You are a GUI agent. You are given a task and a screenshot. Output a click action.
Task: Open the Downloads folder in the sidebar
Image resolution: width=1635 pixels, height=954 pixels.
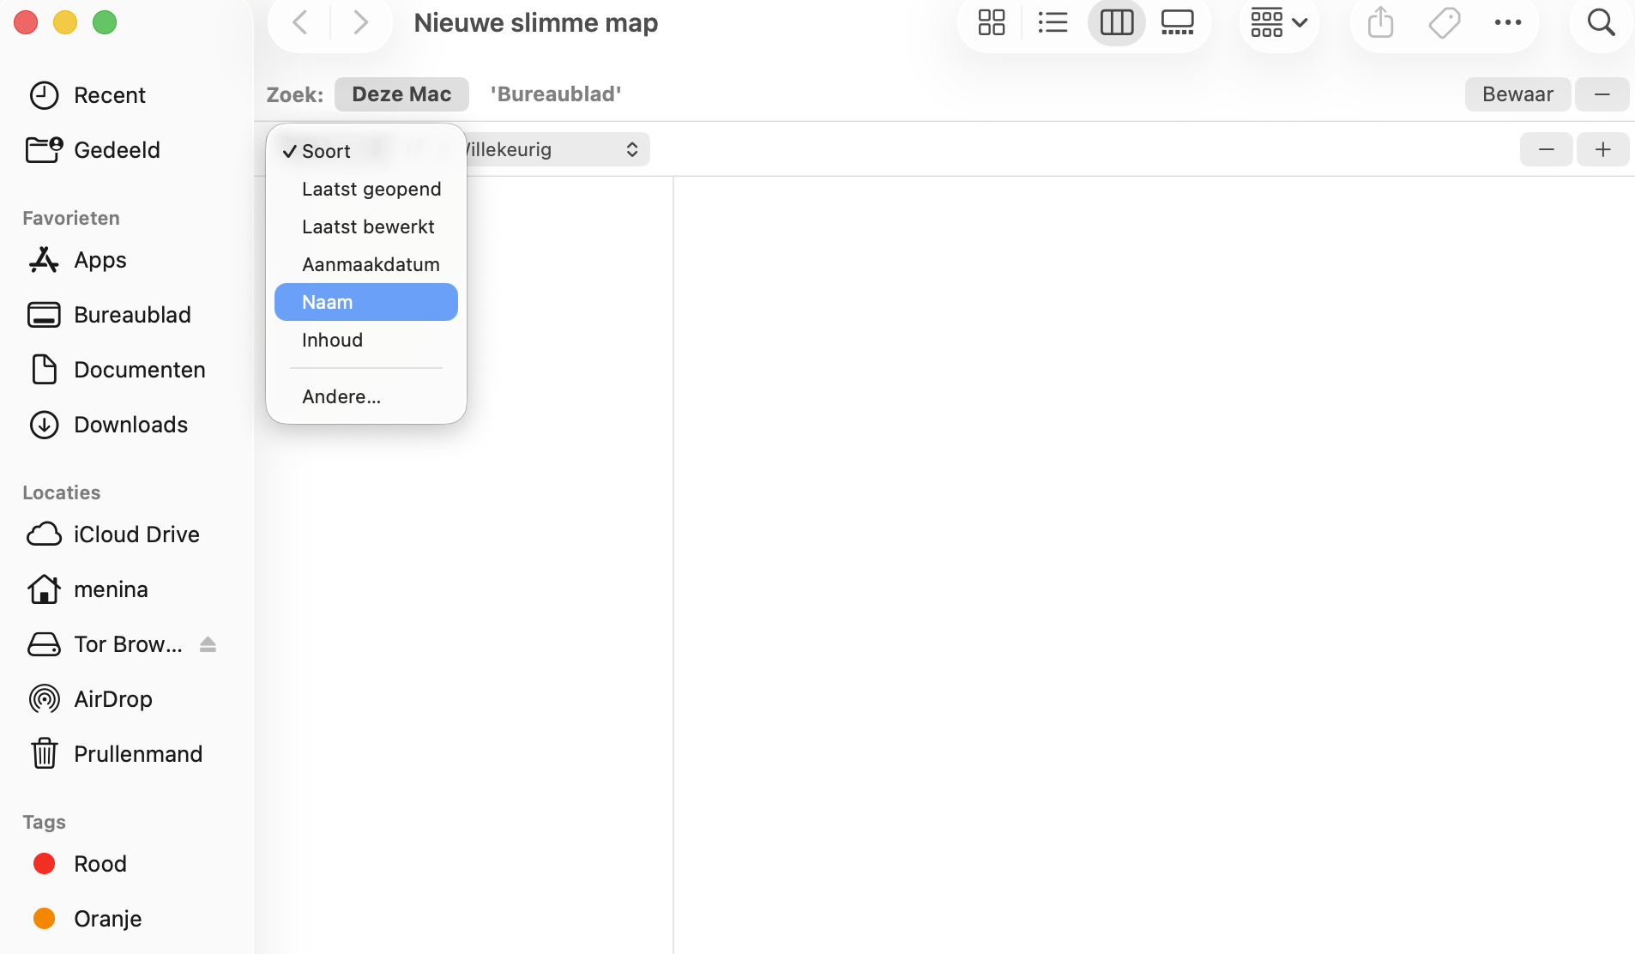click(130, 424)
